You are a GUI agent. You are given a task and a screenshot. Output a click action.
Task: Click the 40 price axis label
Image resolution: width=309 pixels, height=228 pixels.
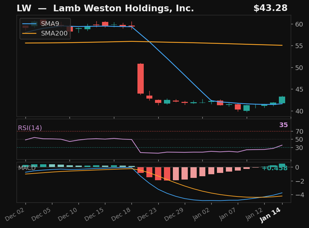tap(299, 111)
